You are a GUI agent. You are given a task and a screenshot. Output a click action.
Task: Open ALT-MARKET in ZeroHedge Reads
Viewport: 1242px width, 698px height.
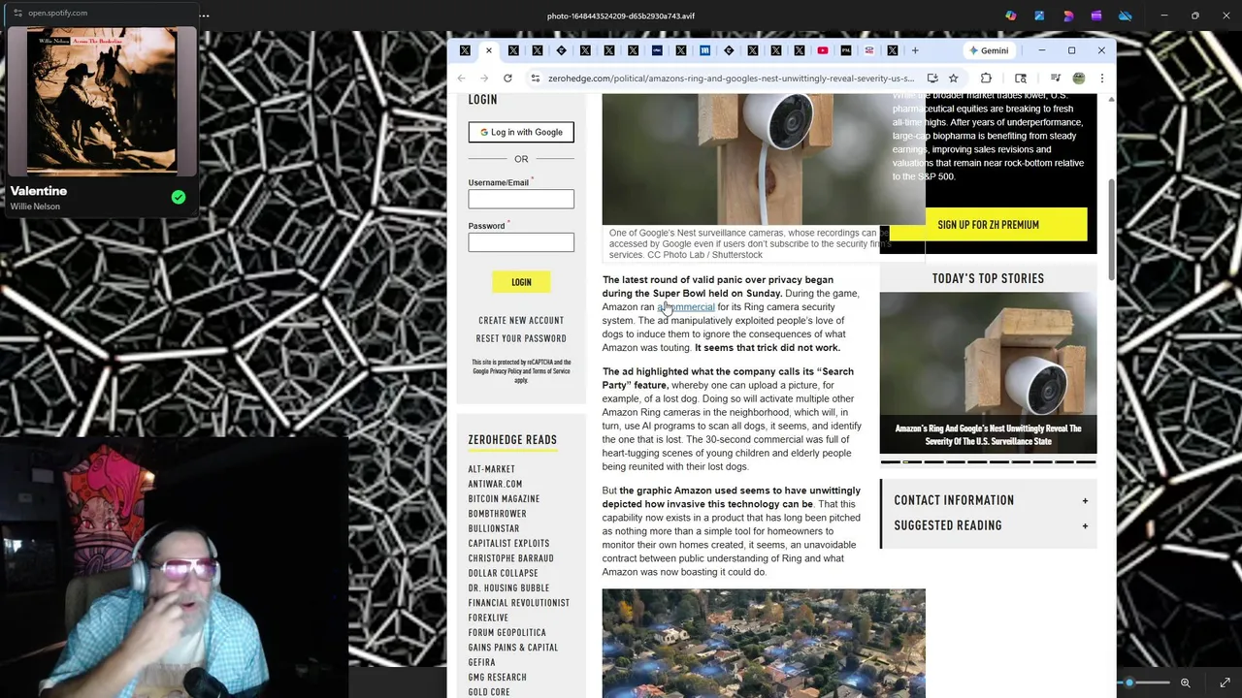[x=492, y=469]
